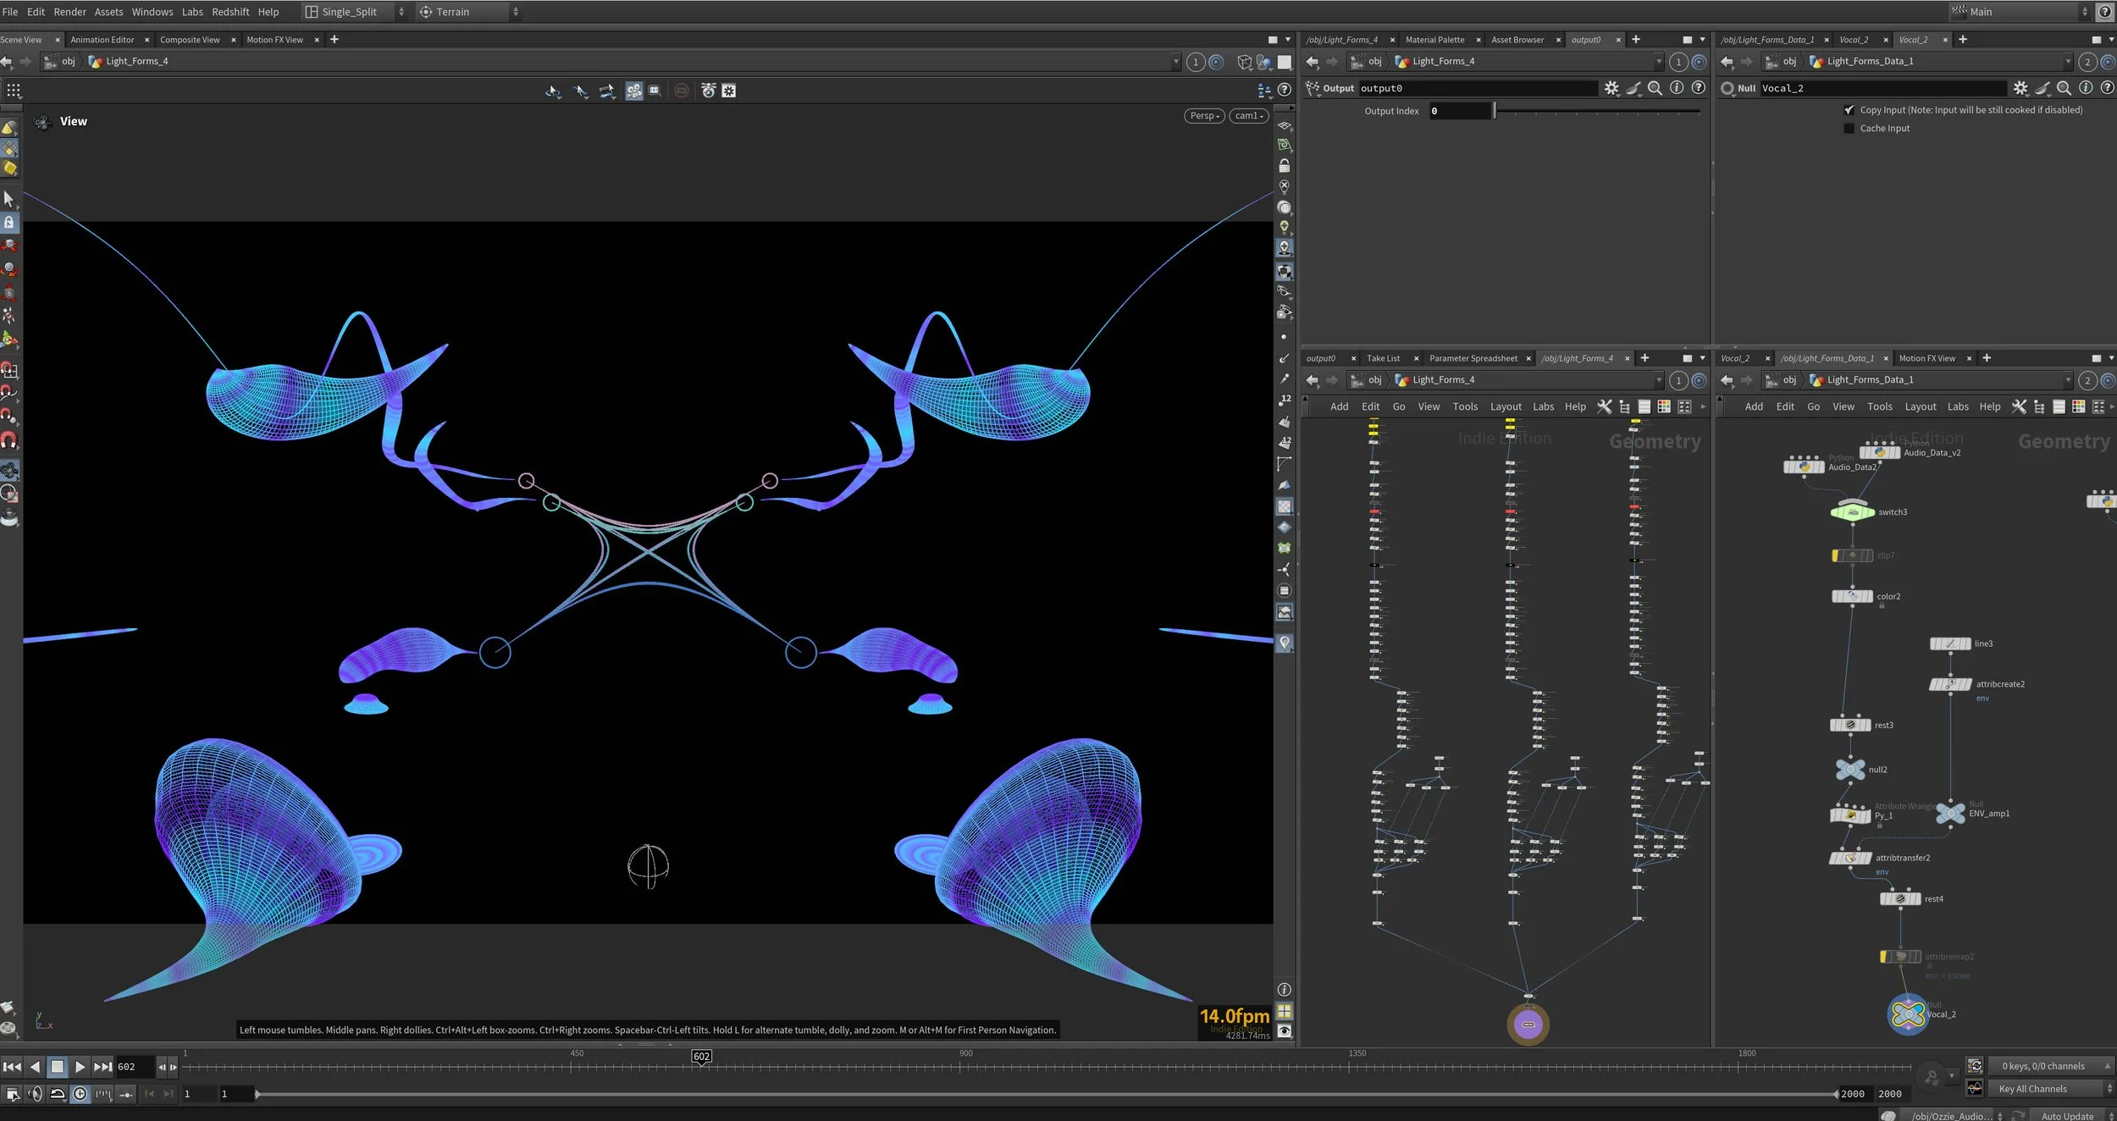The width and height of the screenshot is (2117, 1121).
Task: Click the Output Index slider handle
Action: (x=1495, y=111)
